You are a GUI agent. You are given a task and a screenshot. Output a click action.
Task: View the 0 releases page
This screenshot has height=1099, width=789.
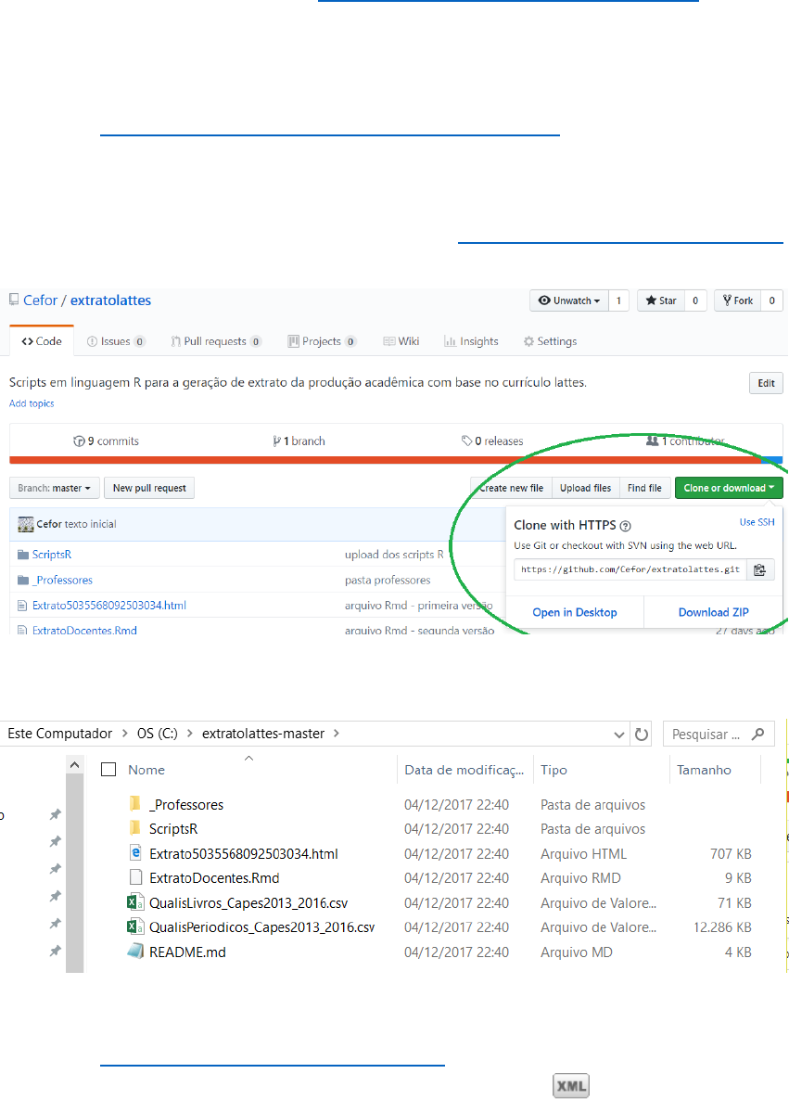[492, 441]
